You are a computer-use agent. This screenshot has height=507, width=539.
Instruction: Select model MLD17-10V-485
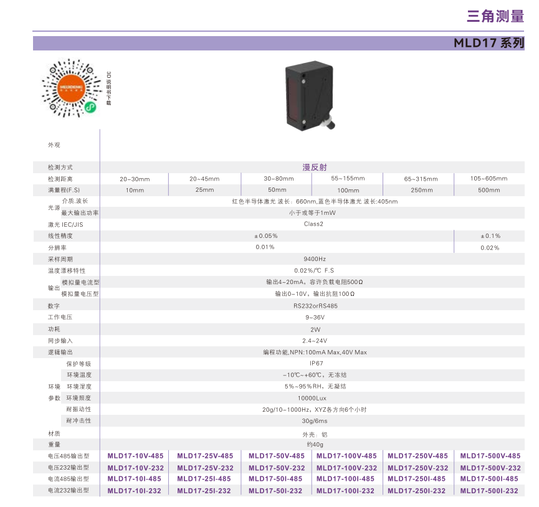coord(135,456)
